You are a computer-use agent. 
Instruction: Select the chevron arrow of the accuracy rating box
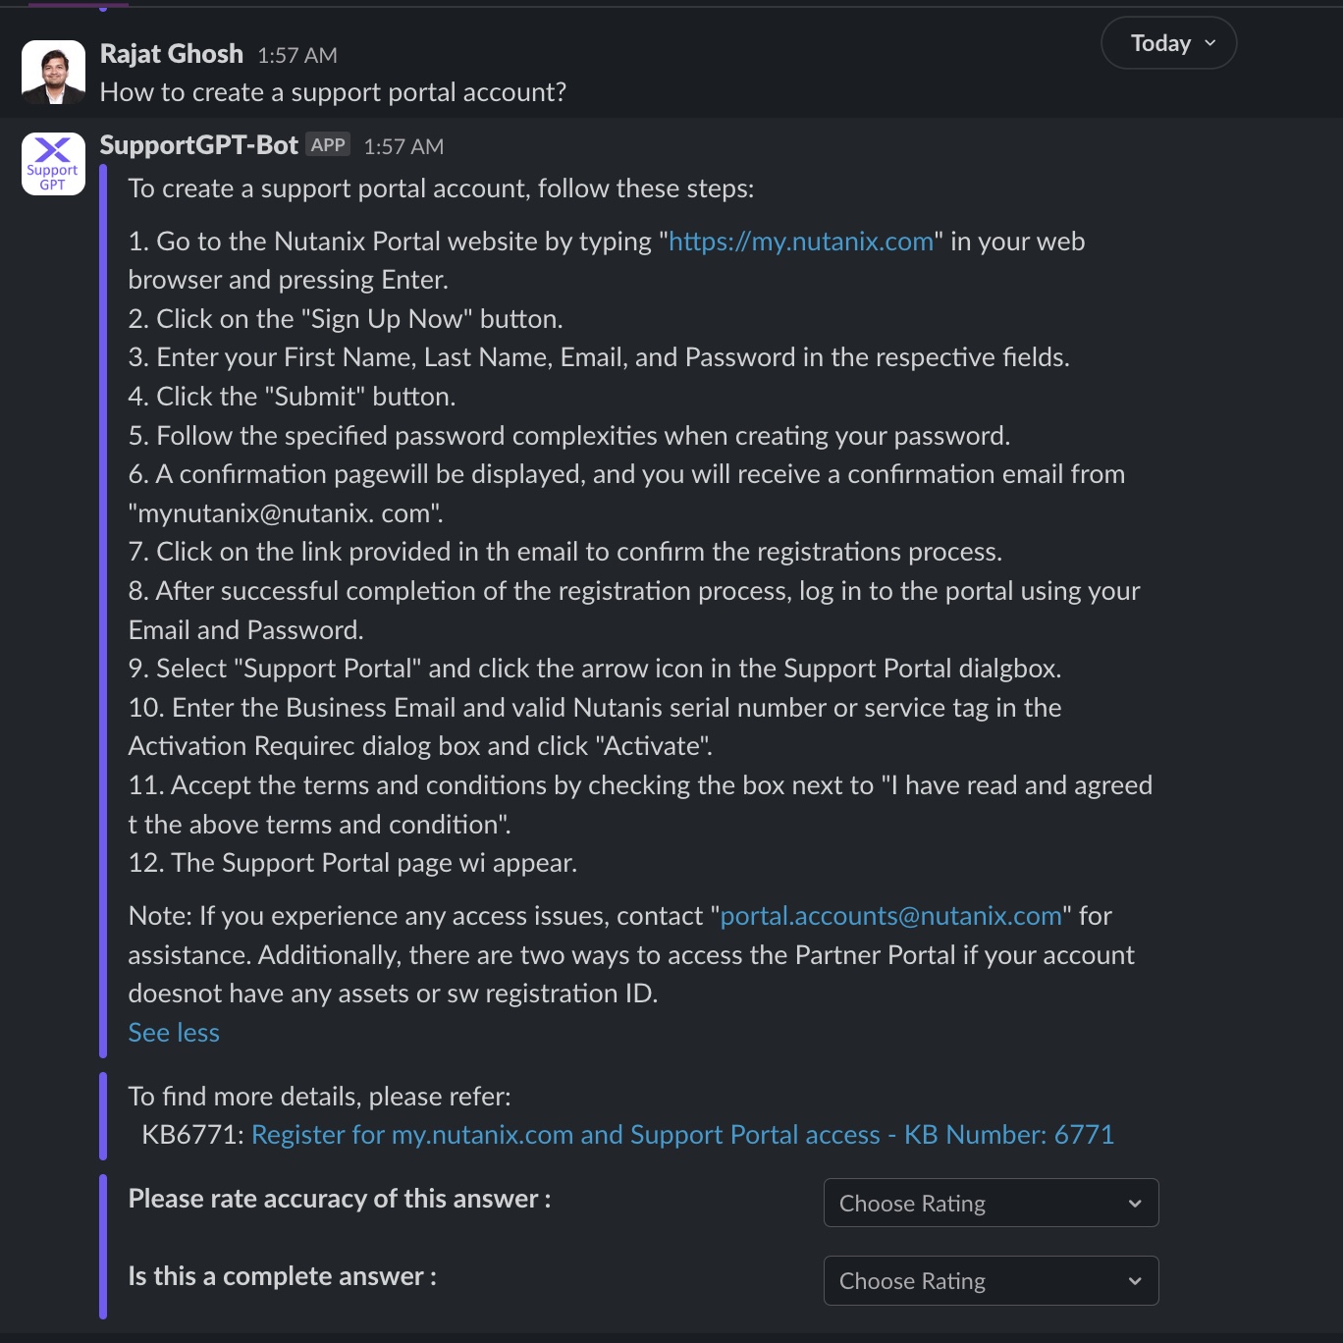pyautogui.click(x=1135, y=1204)
